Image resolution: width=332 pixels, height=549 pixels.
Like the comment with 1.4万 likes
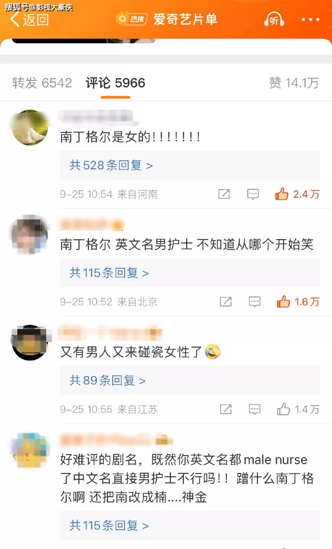point(298,409)
